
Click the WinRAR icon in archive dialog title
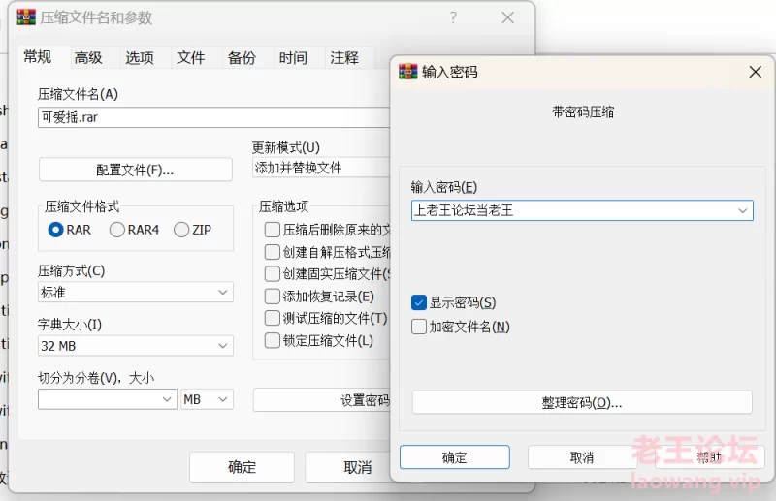point(26,17)
